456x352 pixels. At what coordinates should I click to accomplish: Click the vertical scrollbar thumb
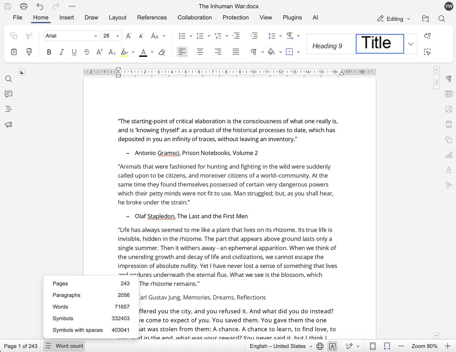(x=436, y=81)
